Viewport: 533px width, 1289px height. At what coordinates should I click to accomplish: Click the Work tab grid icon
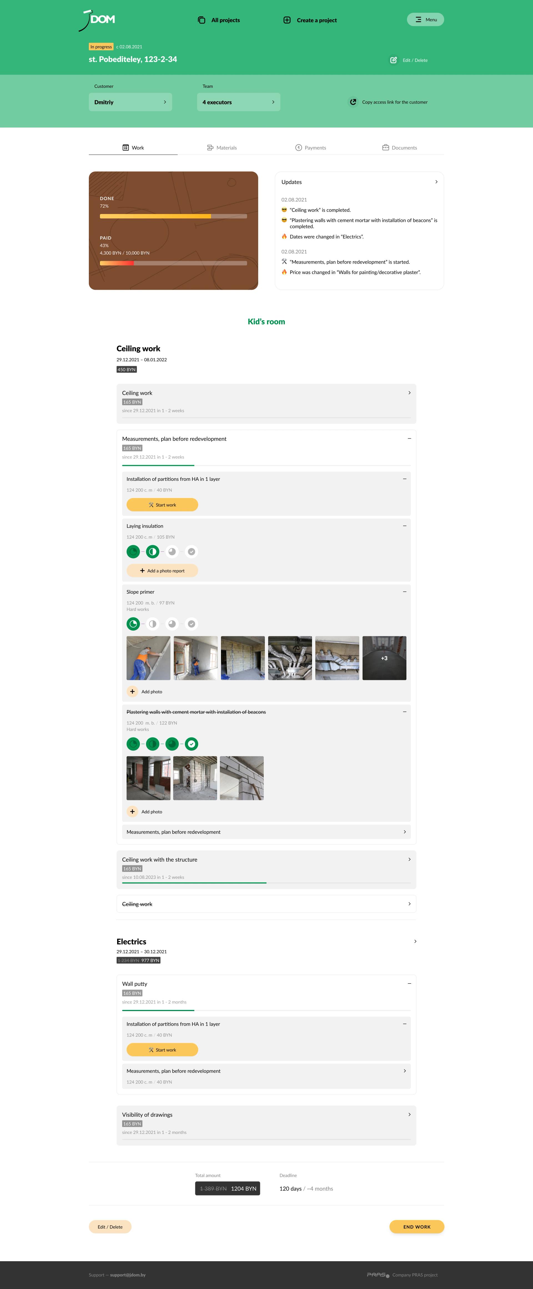pos(125,148)
